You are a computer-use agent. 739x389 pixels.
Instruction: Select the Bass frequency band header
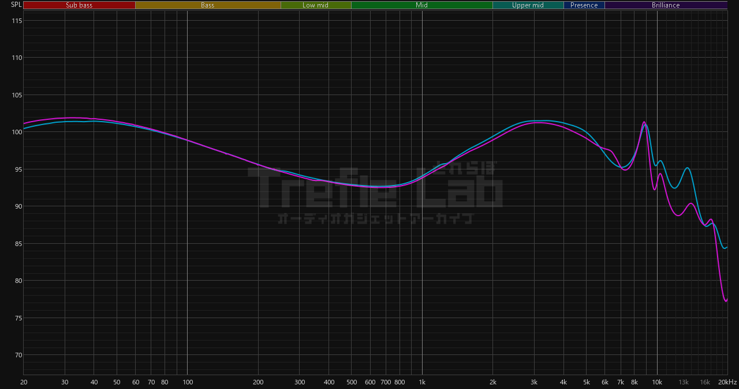tap(208, 5)
